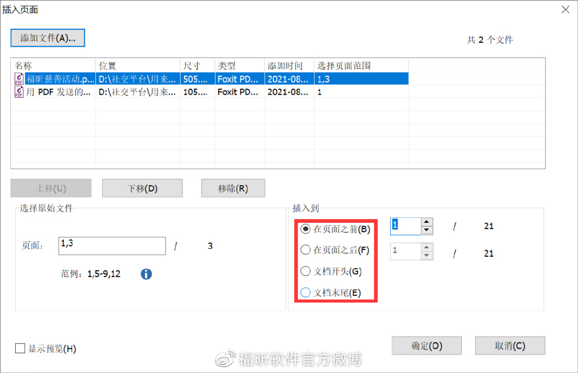Click inside the 页面 input showing 1,3

tap(111, 245)
